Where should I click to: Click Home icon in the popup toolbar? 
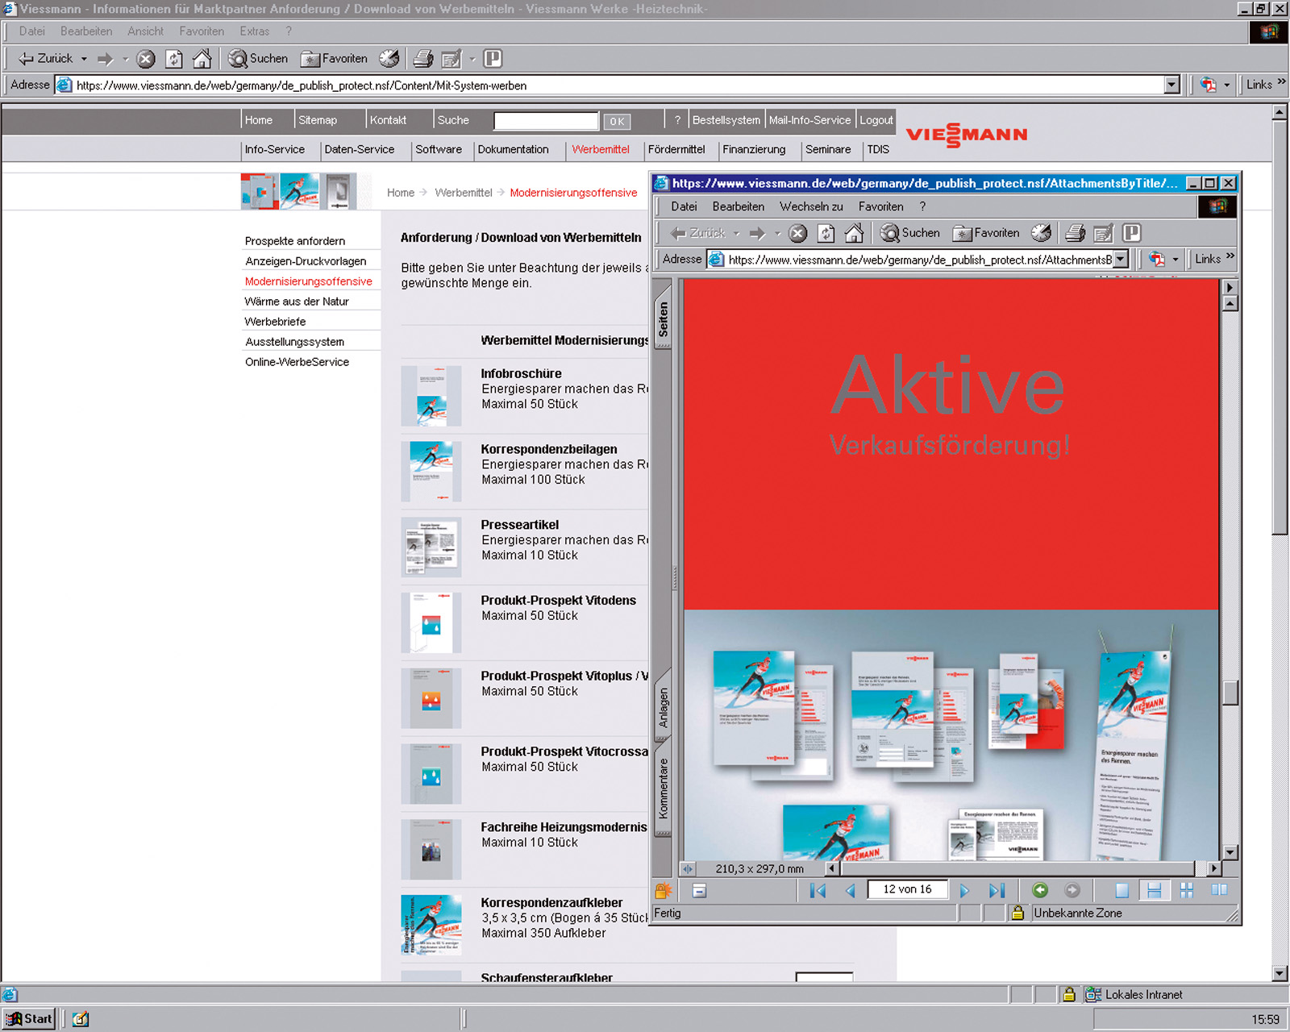854,233
